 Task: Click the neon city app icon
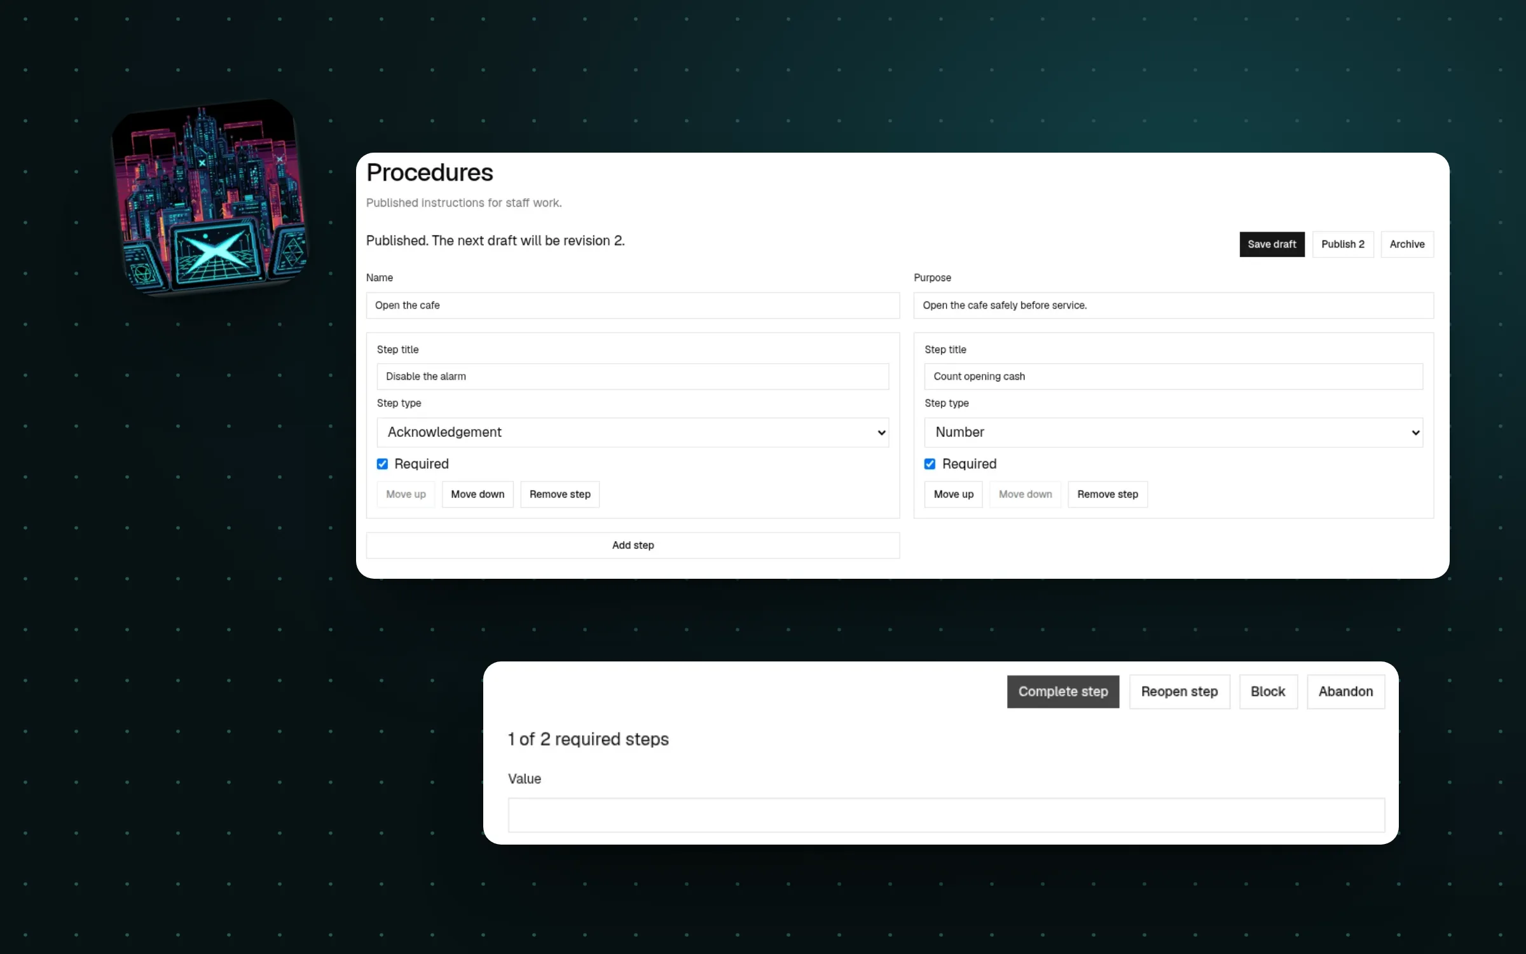[210, 197]
